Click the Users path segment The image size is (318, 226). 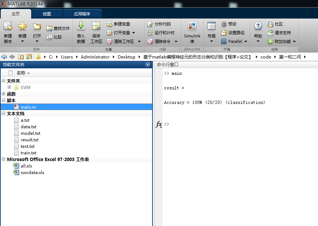point(67,57)
